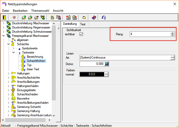Open the normal color picker button
The image size is (179, 128).
[x=106, y=74]
